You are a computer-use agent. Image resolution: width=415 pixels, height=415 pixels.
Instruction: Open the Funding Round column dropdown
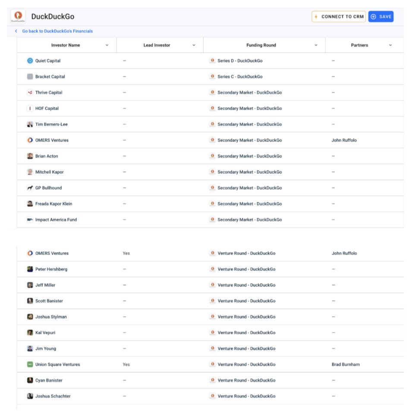point(316,45)
